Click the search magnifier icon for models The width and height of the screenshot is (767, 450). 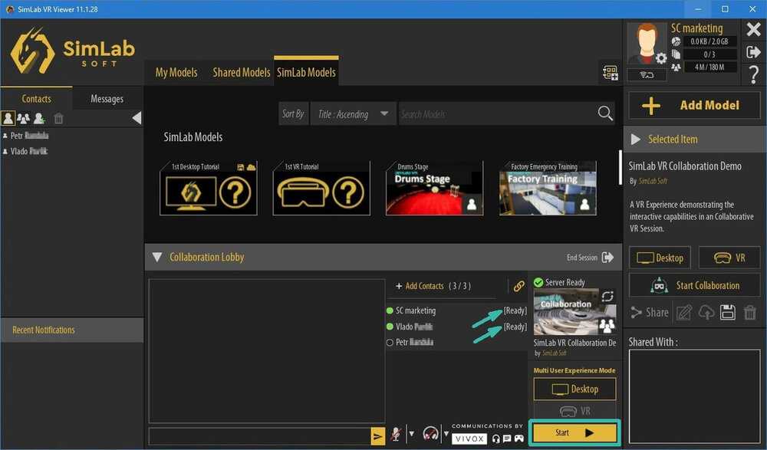tap(605, 113)
